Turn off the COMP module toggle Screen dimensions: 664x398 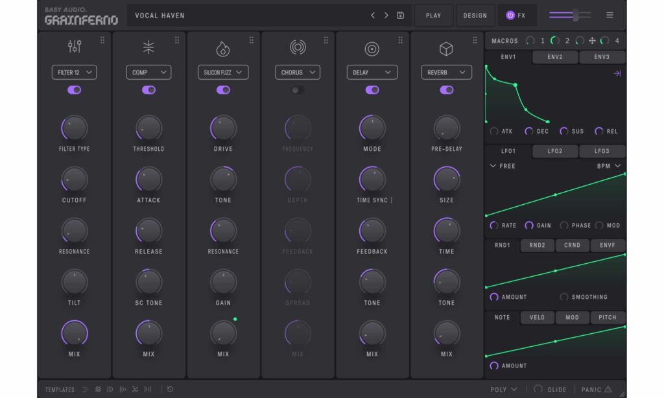pyautogui.click(x=148, y=90)
